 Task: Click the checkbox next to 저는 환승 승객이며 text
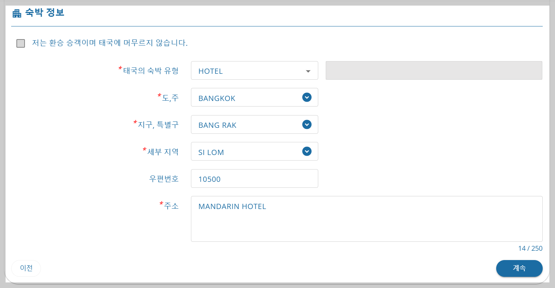(x=20, y=44)
